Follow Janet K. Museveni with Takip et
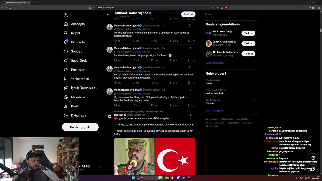The width and height of the screenshot is (322, 181). point(248,43)
